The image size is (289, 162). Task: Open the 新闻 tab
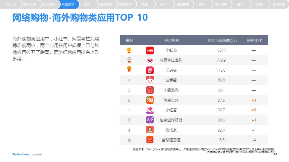tap(144, 4)
